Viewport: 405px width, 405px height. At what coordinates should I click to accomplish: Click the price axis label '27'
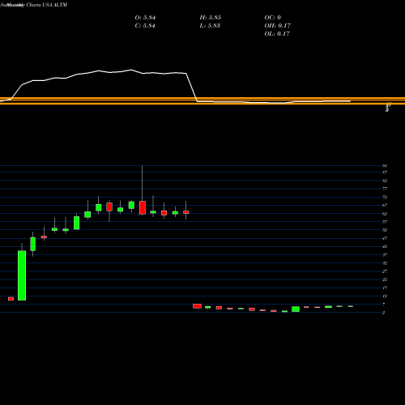point(385,271)
